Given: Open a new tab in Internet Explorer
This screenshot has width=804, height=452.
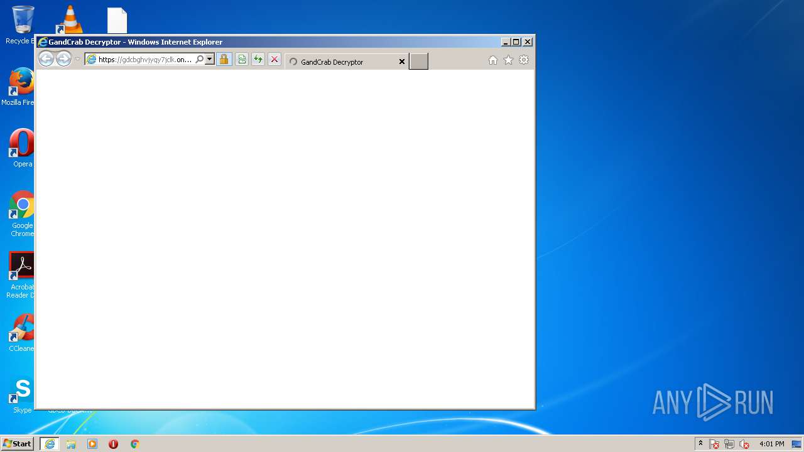Looking at the screenshot, I should [419, 62].
